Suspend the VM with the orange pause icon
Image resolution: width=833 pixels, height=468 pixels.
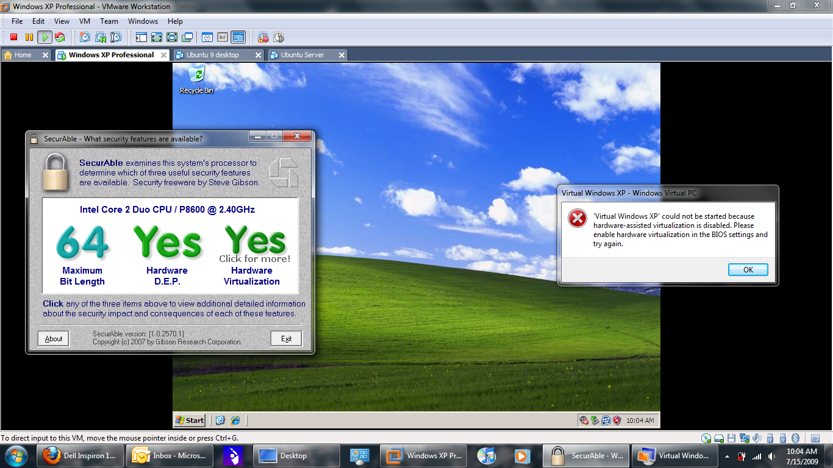click(29, 37)
